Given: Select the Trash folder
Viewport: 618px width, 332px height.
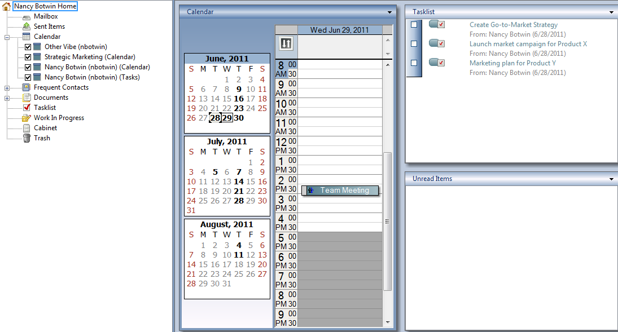Looking at the screenshot, I should 42,138.
